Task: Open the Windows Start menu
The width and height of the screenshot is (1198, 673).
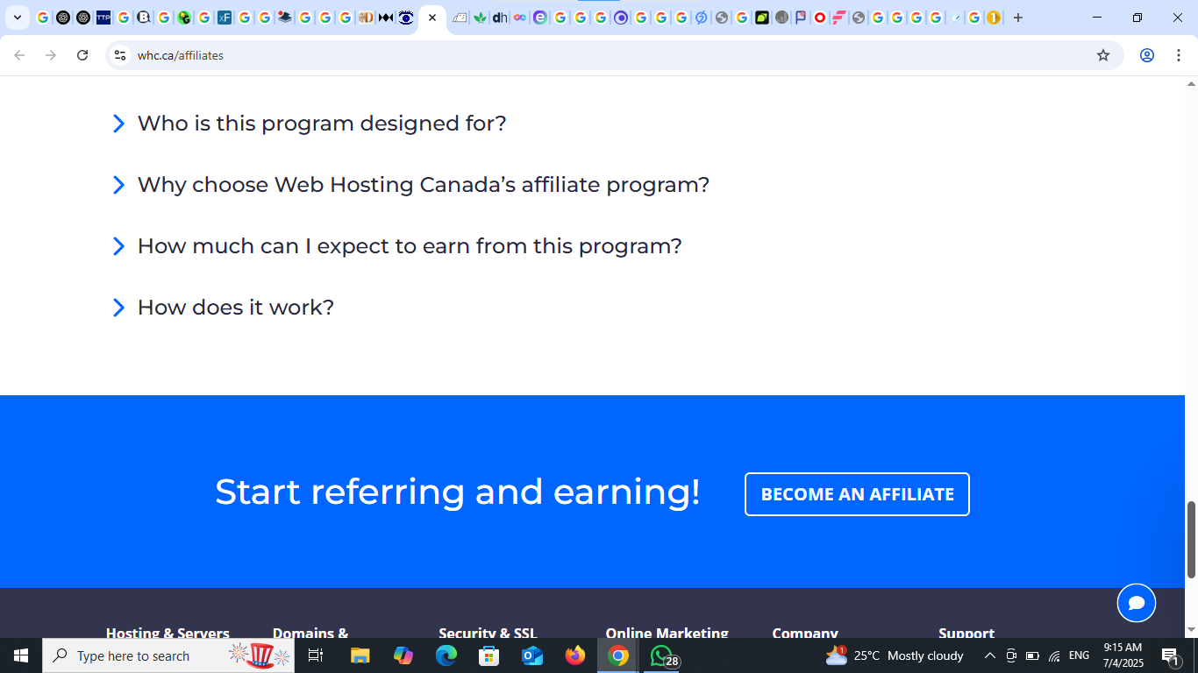Action: 21,655
